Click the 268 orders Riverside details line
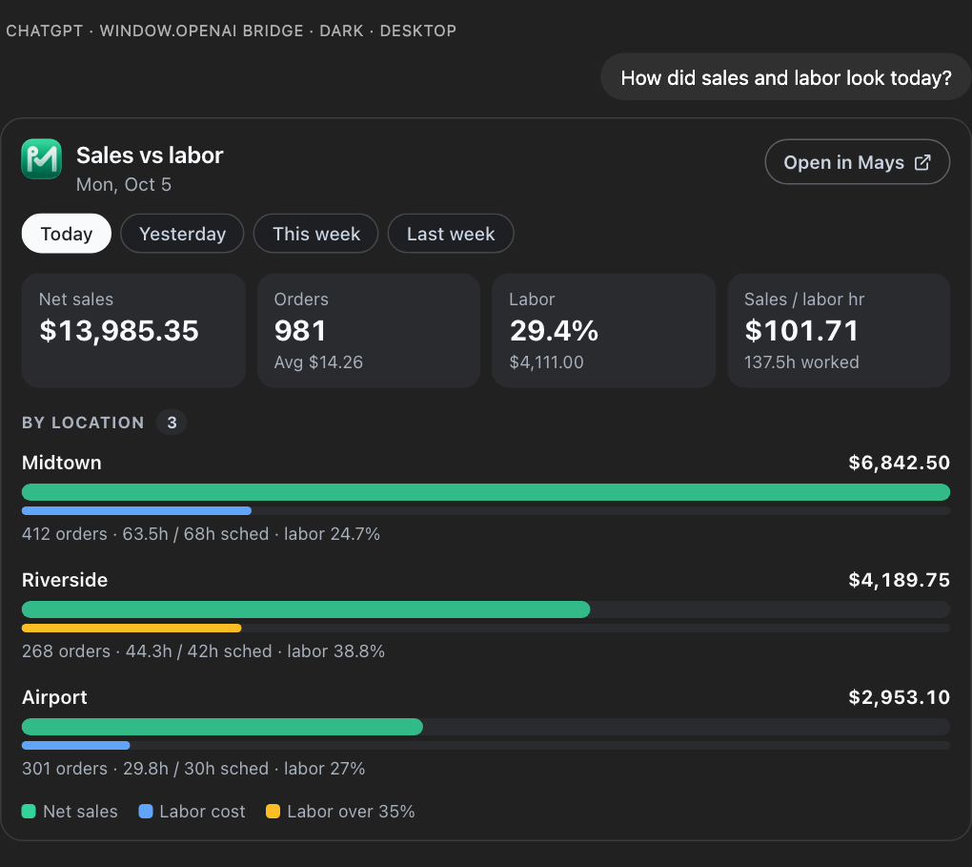This screenshot has height=867, width=972. coord(203,651)
